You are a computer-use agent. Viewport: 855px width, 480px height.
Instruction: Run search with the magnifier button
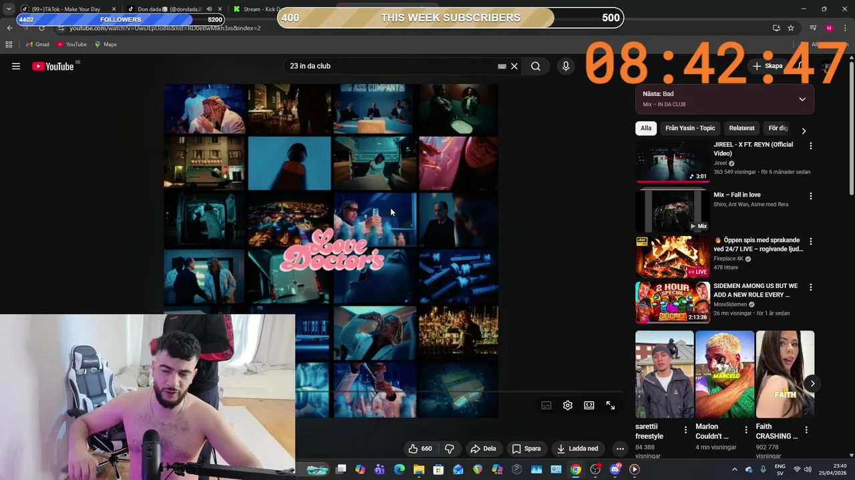[x=536, y=66]
